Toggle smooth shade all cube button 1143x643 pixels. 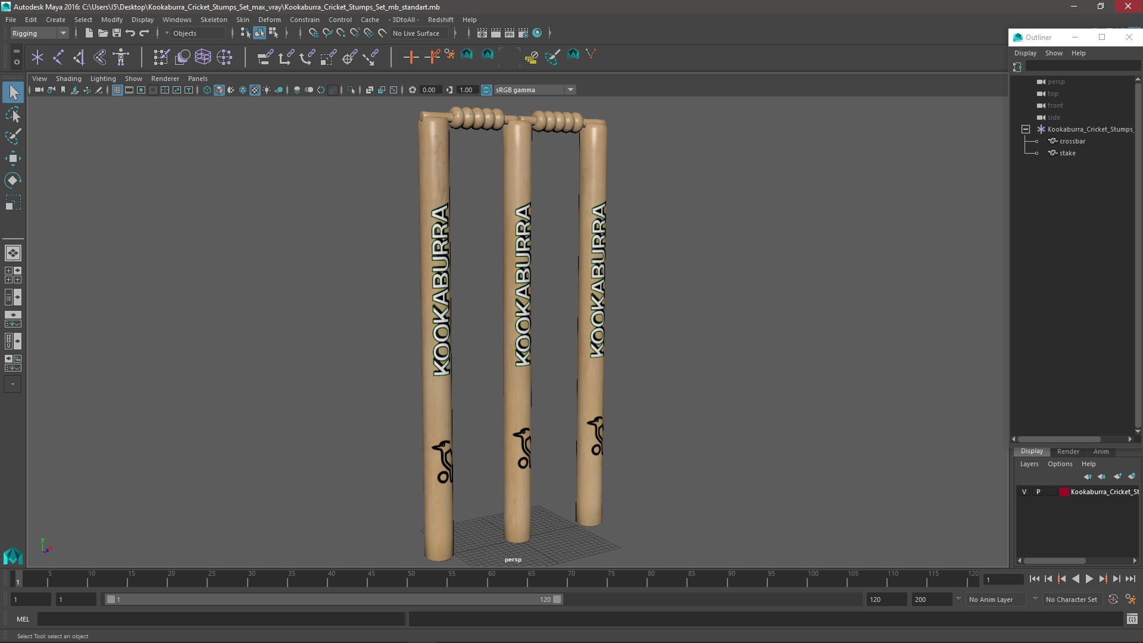click(x=219, y=90)
